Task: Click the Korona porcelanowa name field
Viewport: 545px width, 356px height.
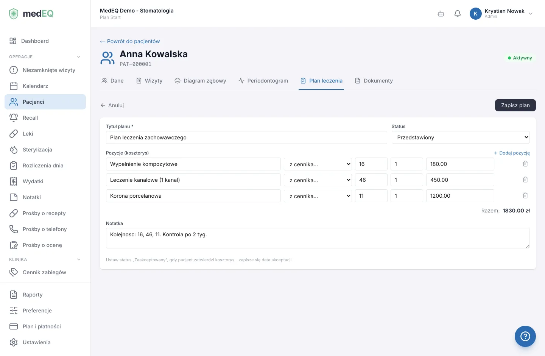Action: coord(193,196)
